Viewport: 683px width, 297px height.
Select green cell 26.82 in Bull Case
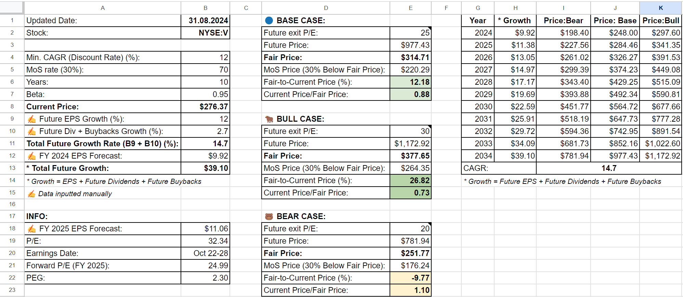tap(410, 180)
